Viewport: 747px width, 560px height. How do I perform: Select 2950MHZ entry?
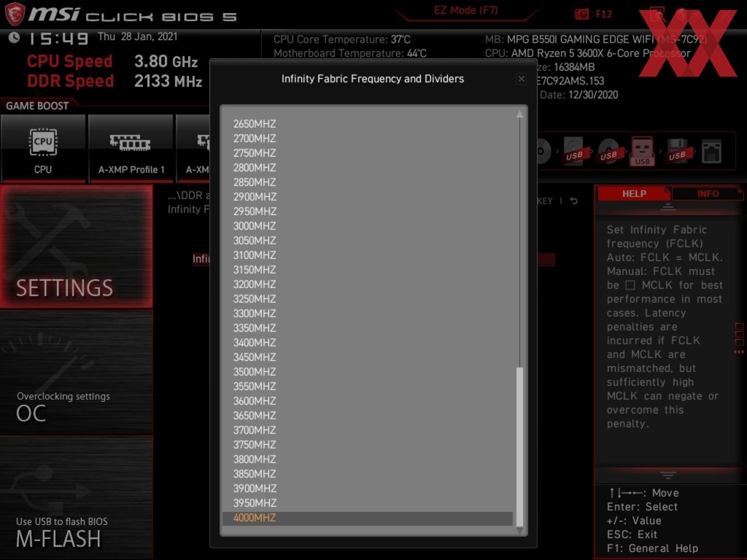(254, 211)
